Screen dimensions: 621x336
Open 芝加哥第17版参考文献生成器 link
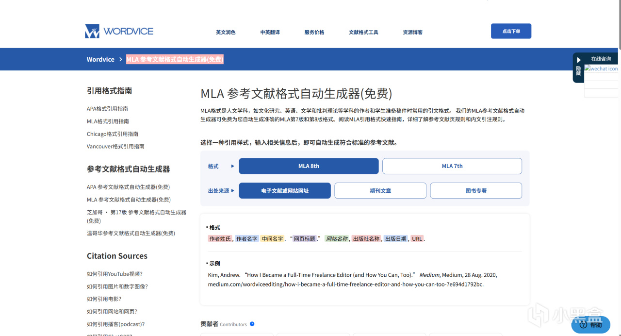136,217
